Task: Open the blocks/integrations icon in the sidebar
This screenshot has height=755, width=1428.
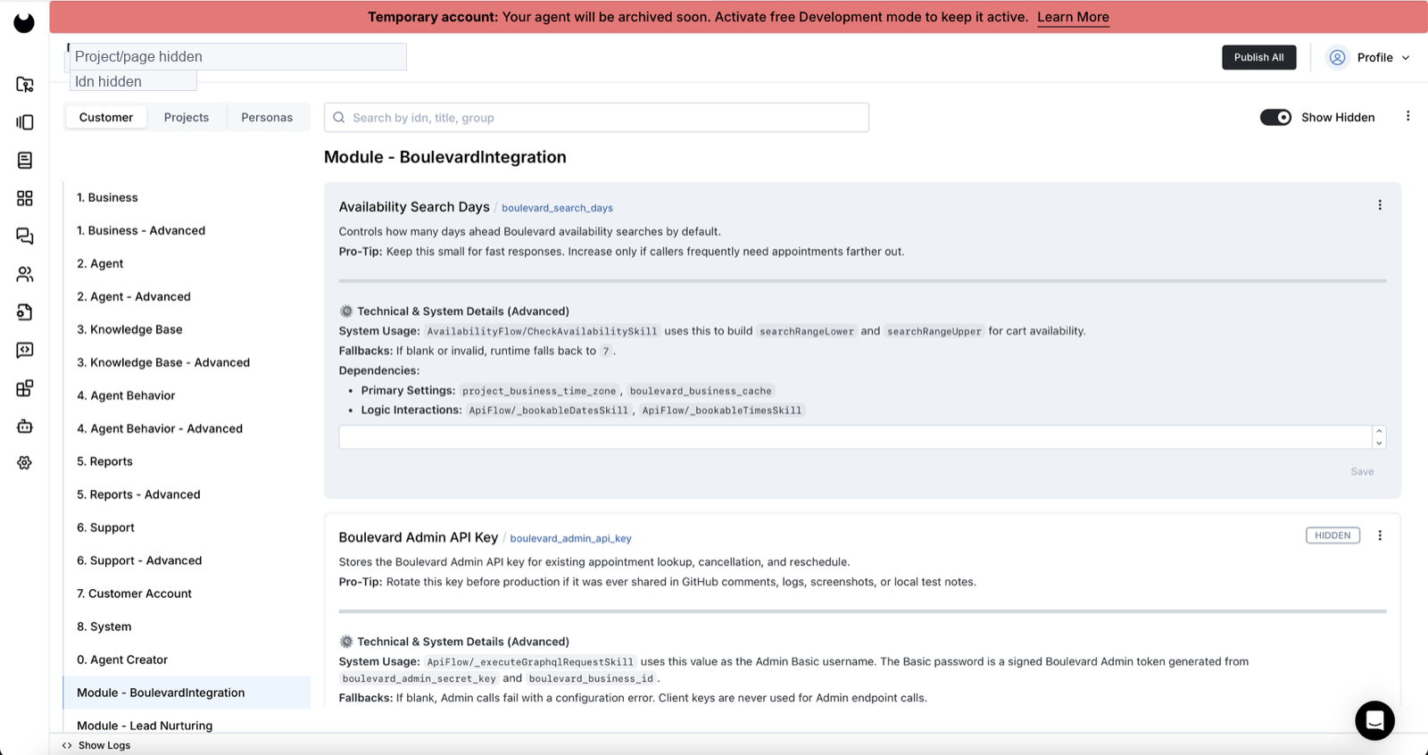Action: coord(25,388)
